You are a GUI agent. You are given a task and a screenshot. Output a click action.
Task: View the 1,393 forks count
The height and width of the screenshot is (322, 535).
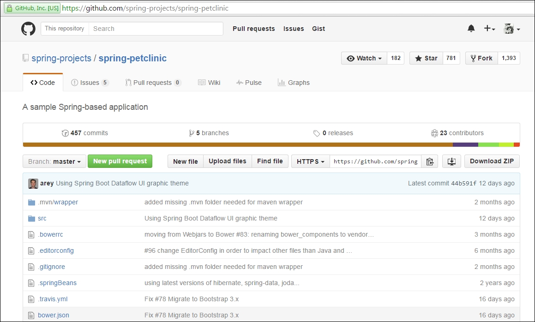pyautogui.click(x=509, y=58)
